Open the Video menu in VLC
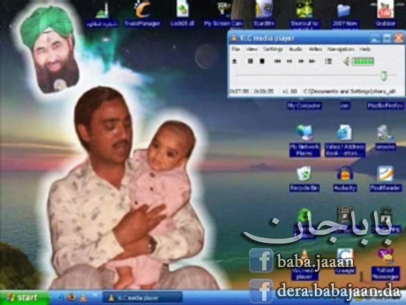This screenshot has height=305, width=406. pyautogui.click(x=315, y=49)
